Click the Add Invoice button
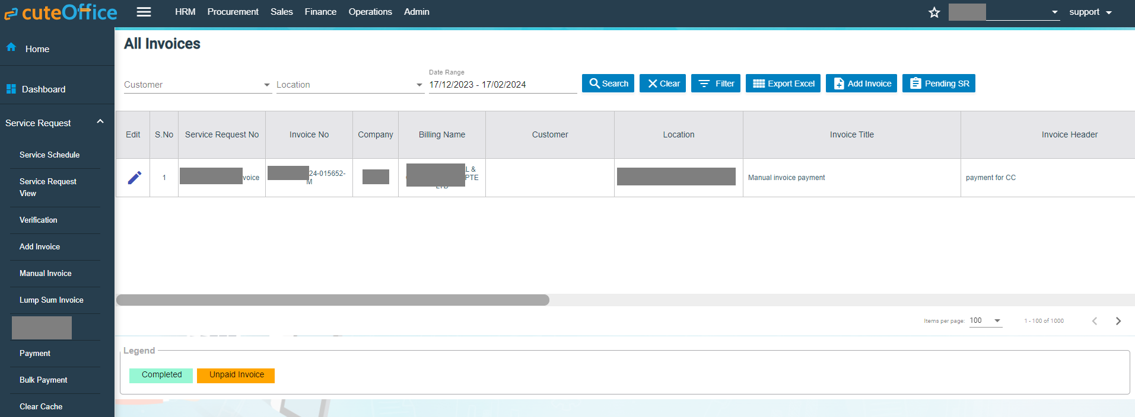The height and width of the screenshot is (417, 1135). pos(861,84)
